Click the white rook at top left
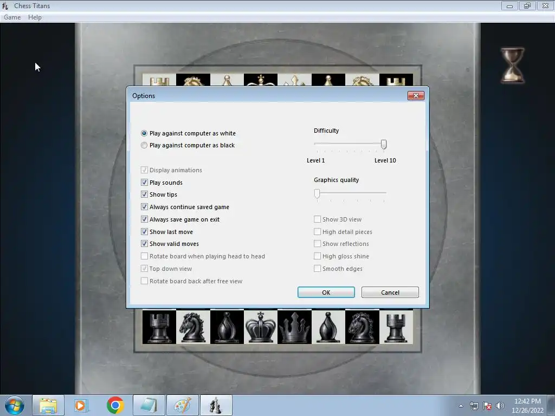The image size is (555, 416). (x=159, y=80)
